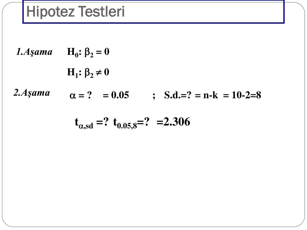Select the critical value =2.306

click(x=173, y=122)
